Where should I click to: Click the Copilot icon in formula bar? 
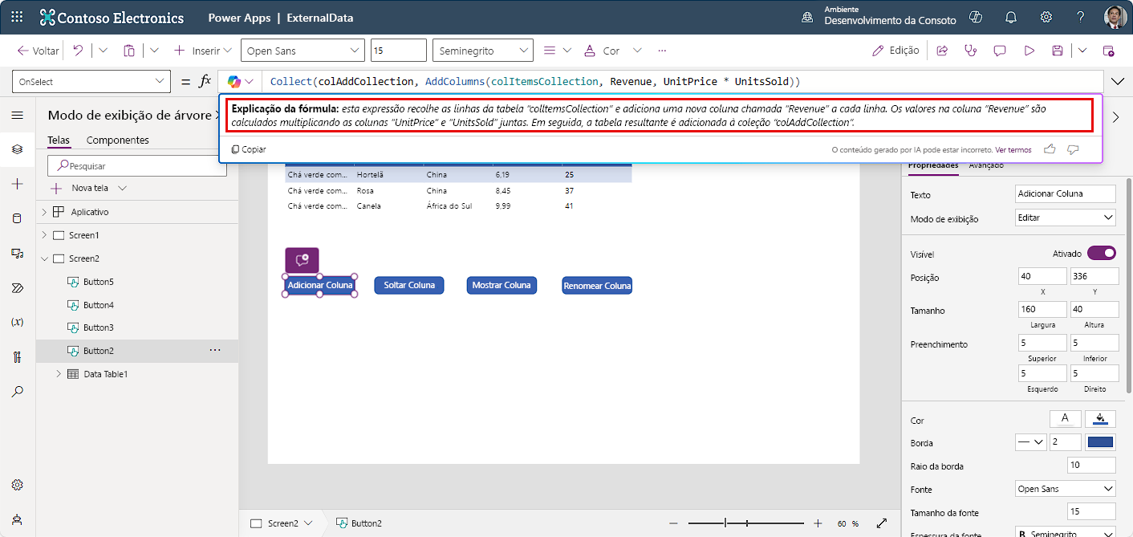pos(234,82)
